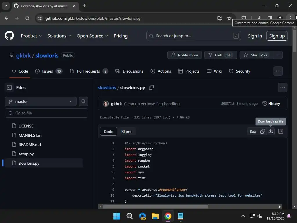Select the repository Code tab
The height and width of the screenshot is (223, 297).
pyautogui.click(x=20, y=71)
